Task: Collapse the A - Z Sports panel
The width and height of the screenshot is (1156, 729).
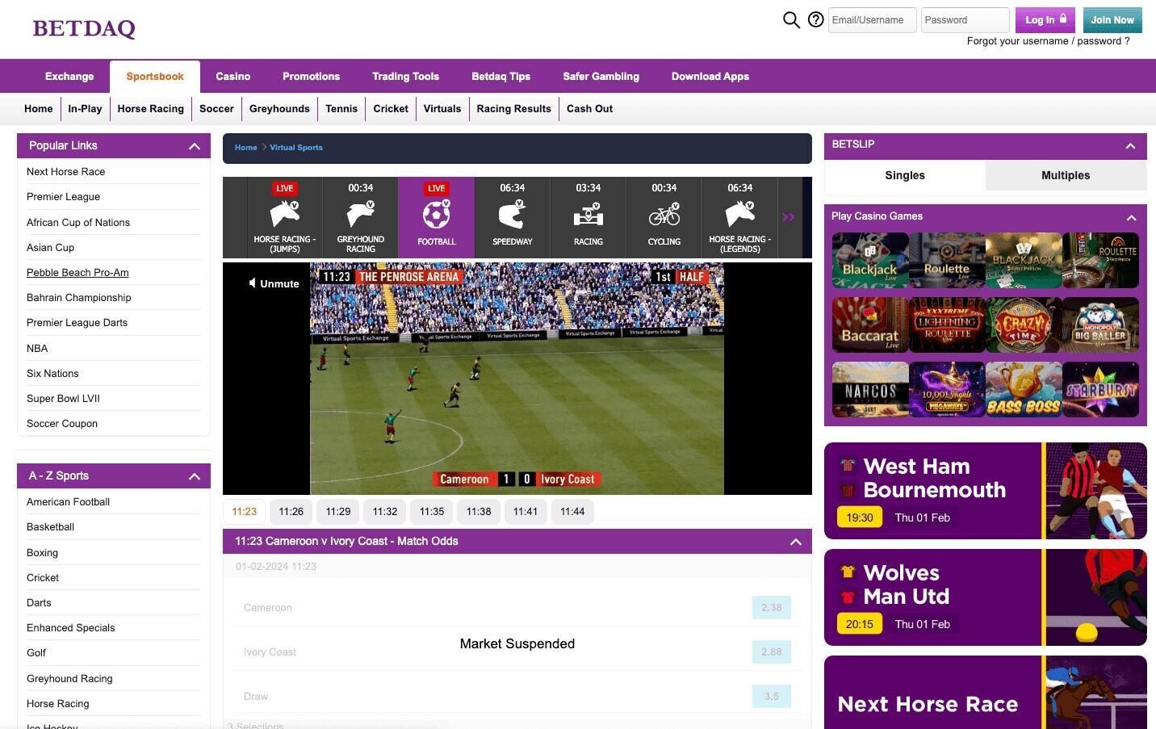Action: [194, 476]
